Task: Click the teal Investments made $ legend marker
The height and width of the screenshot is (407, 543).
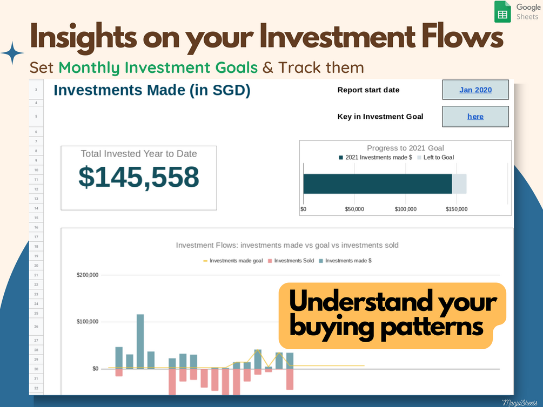Action: click(x=321, y=261)
